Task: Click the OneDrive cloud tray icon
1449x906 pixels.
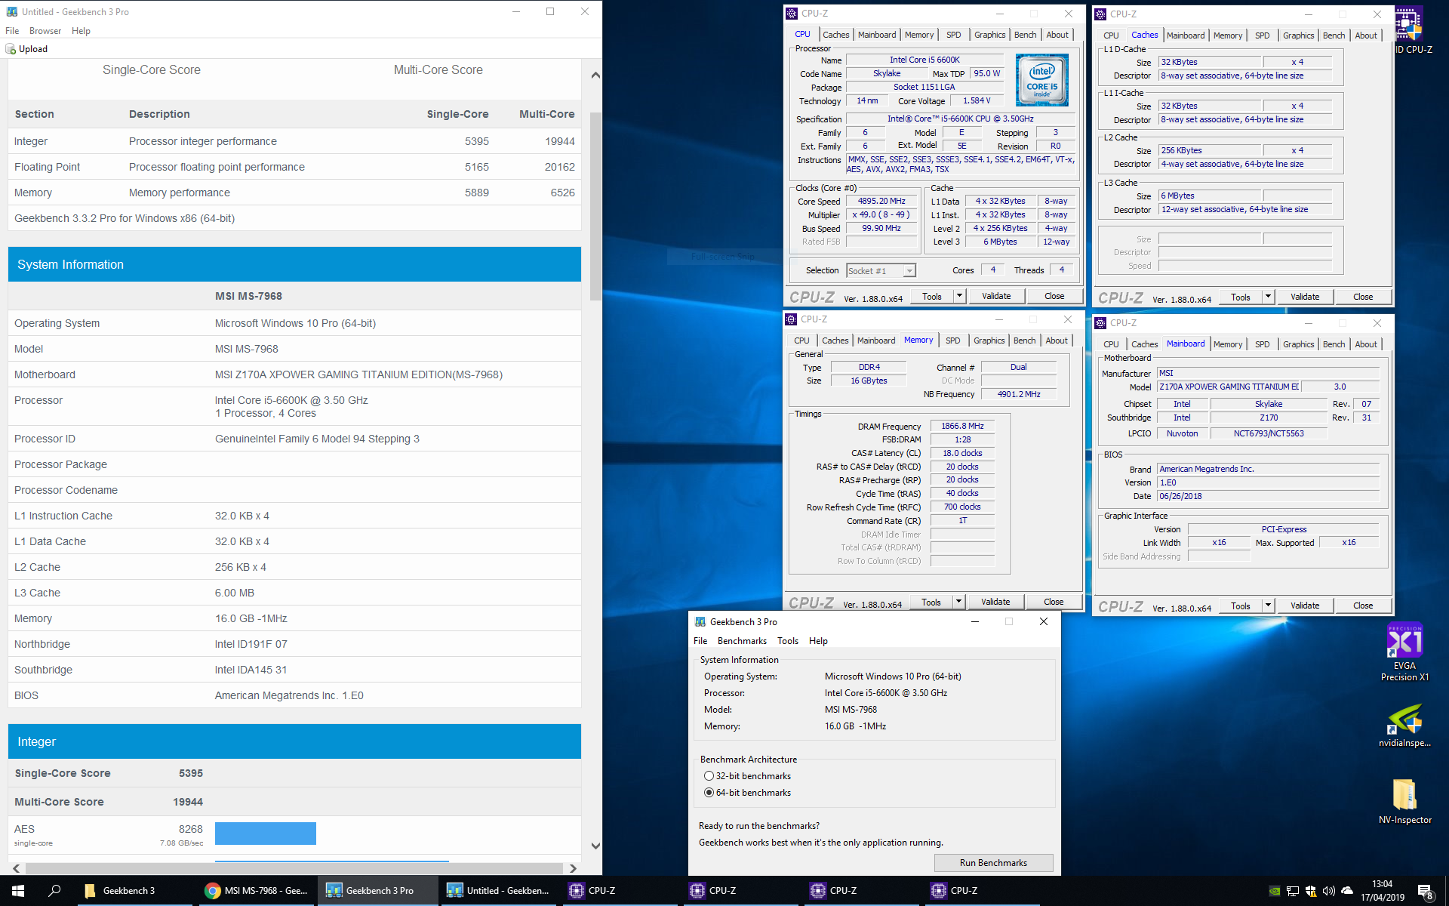Action: [x=1347, y=891]
